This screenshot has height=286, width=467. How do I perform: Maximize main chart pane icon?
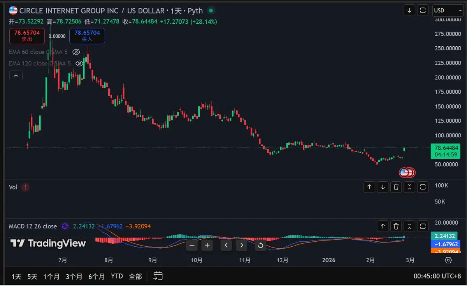coord(423,11)
